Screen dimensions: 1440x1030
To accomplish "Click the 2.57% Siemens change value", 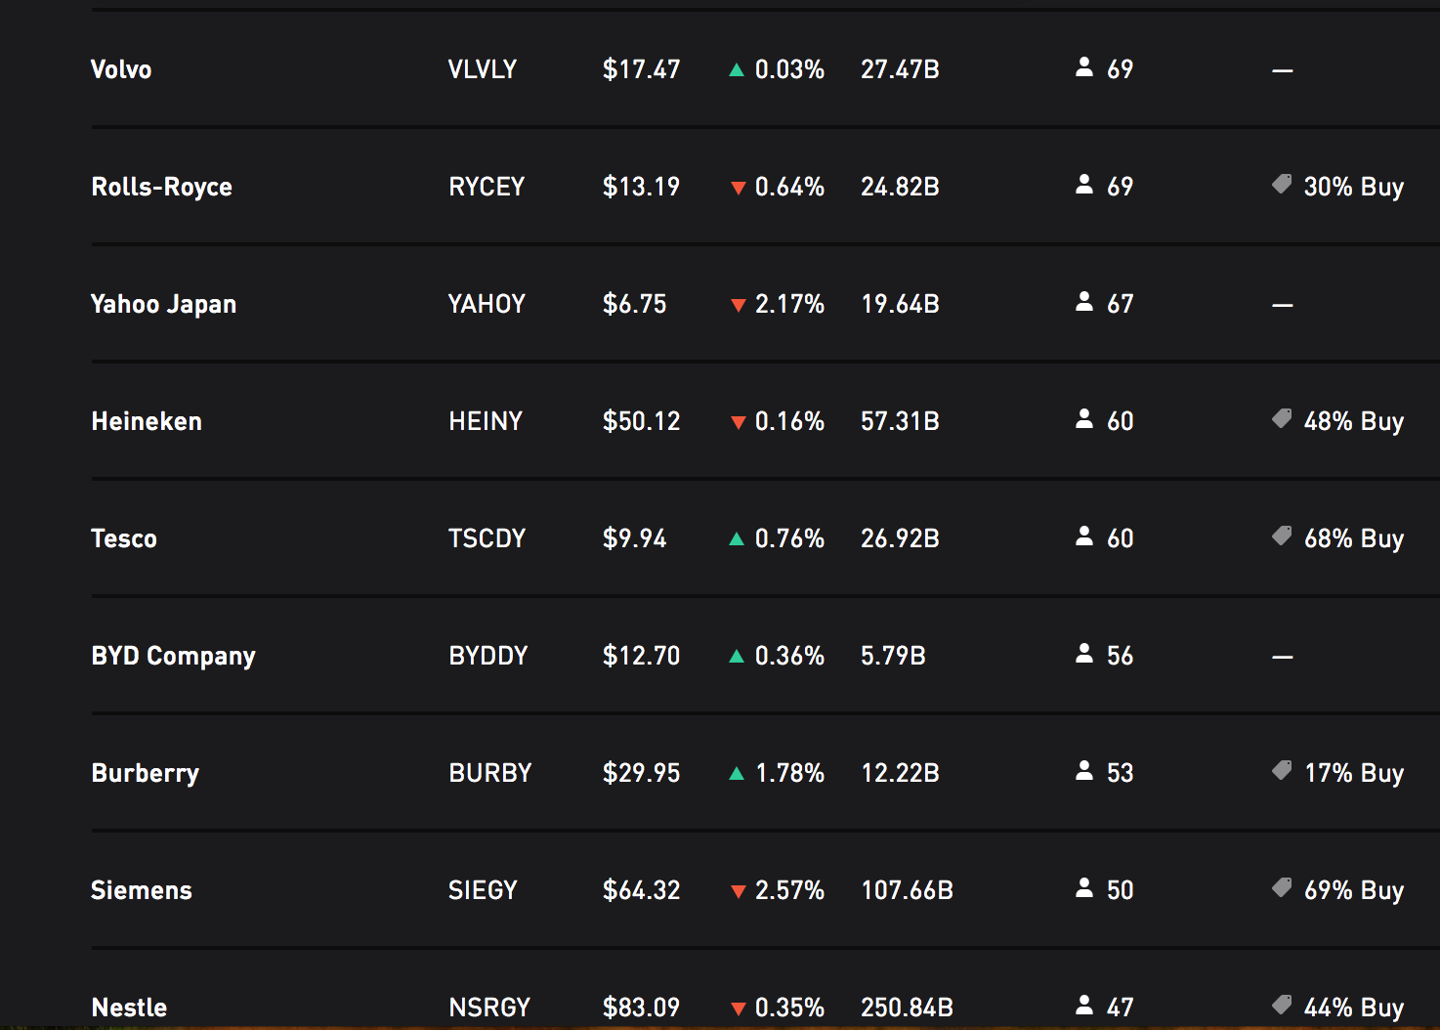I will tap(789, 890).
